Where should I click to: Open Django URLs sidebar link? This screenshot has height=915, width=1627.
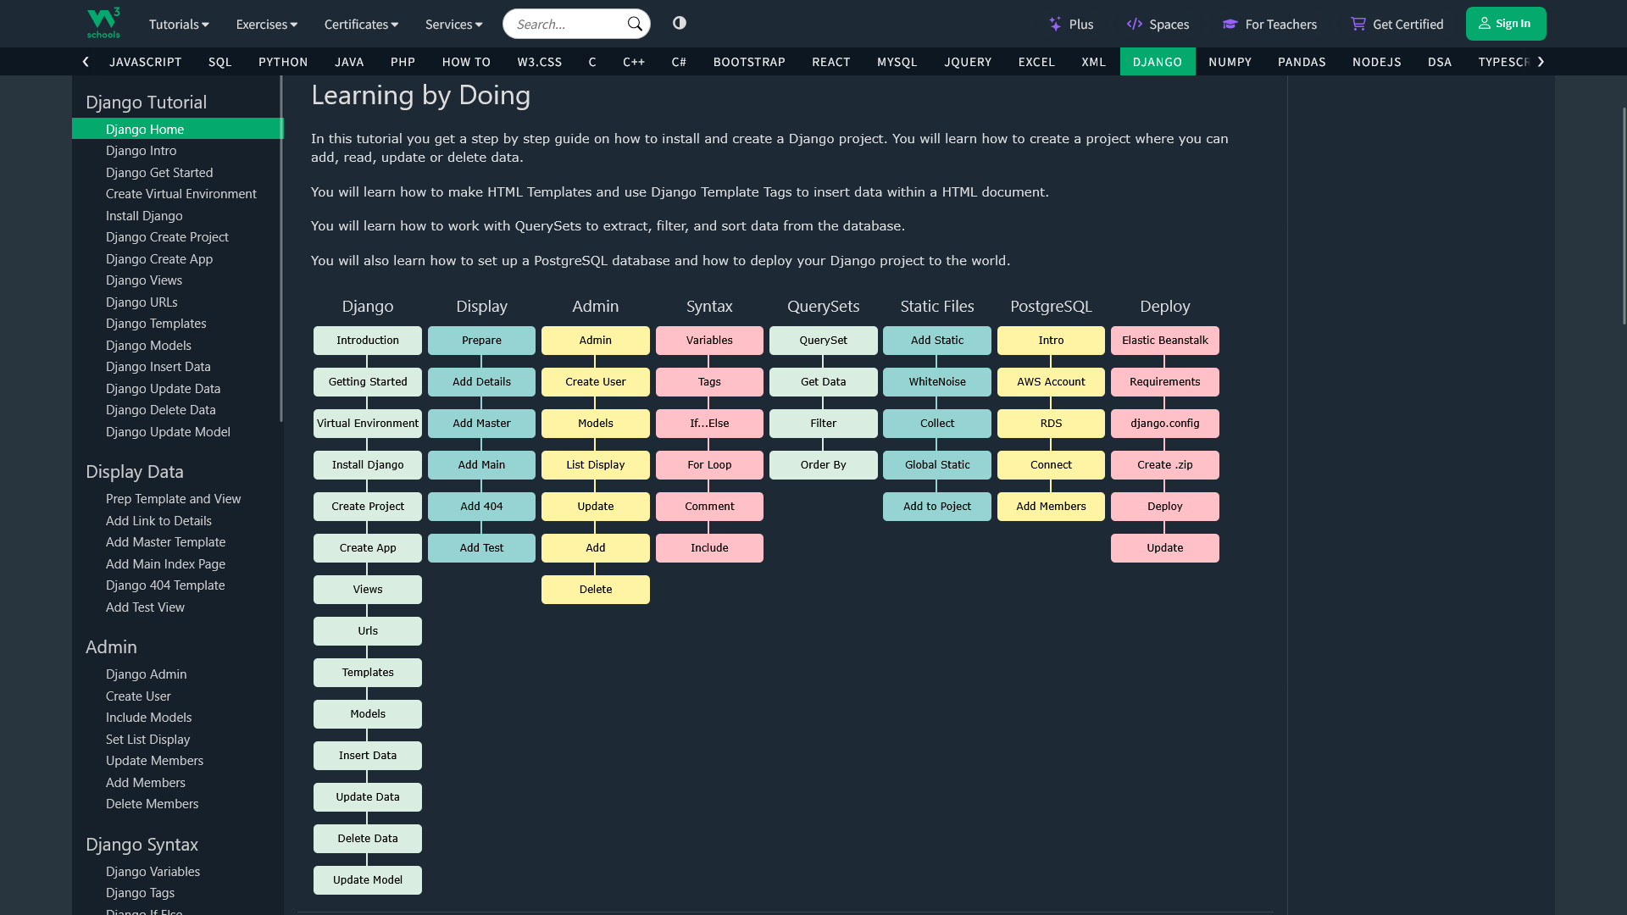pyautogui.click(x=177, y=302)
